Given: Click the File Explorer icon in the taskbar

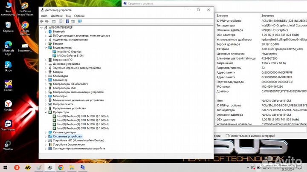Looking at the screenshot, I should (x=72, y=167).
